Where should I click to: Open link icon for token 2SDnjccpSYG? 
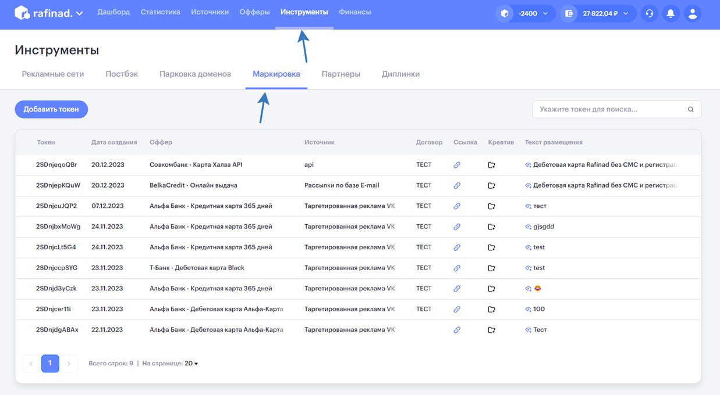click(x=457, y=268)
